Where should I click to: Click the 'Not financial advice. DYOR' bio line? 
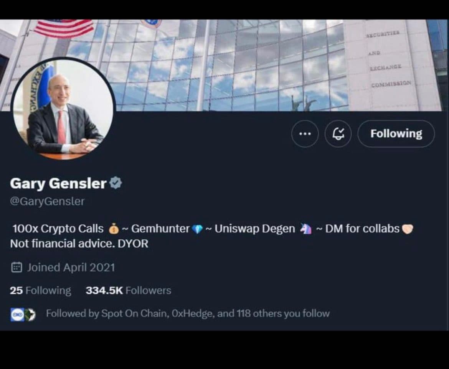pos(79,244)
